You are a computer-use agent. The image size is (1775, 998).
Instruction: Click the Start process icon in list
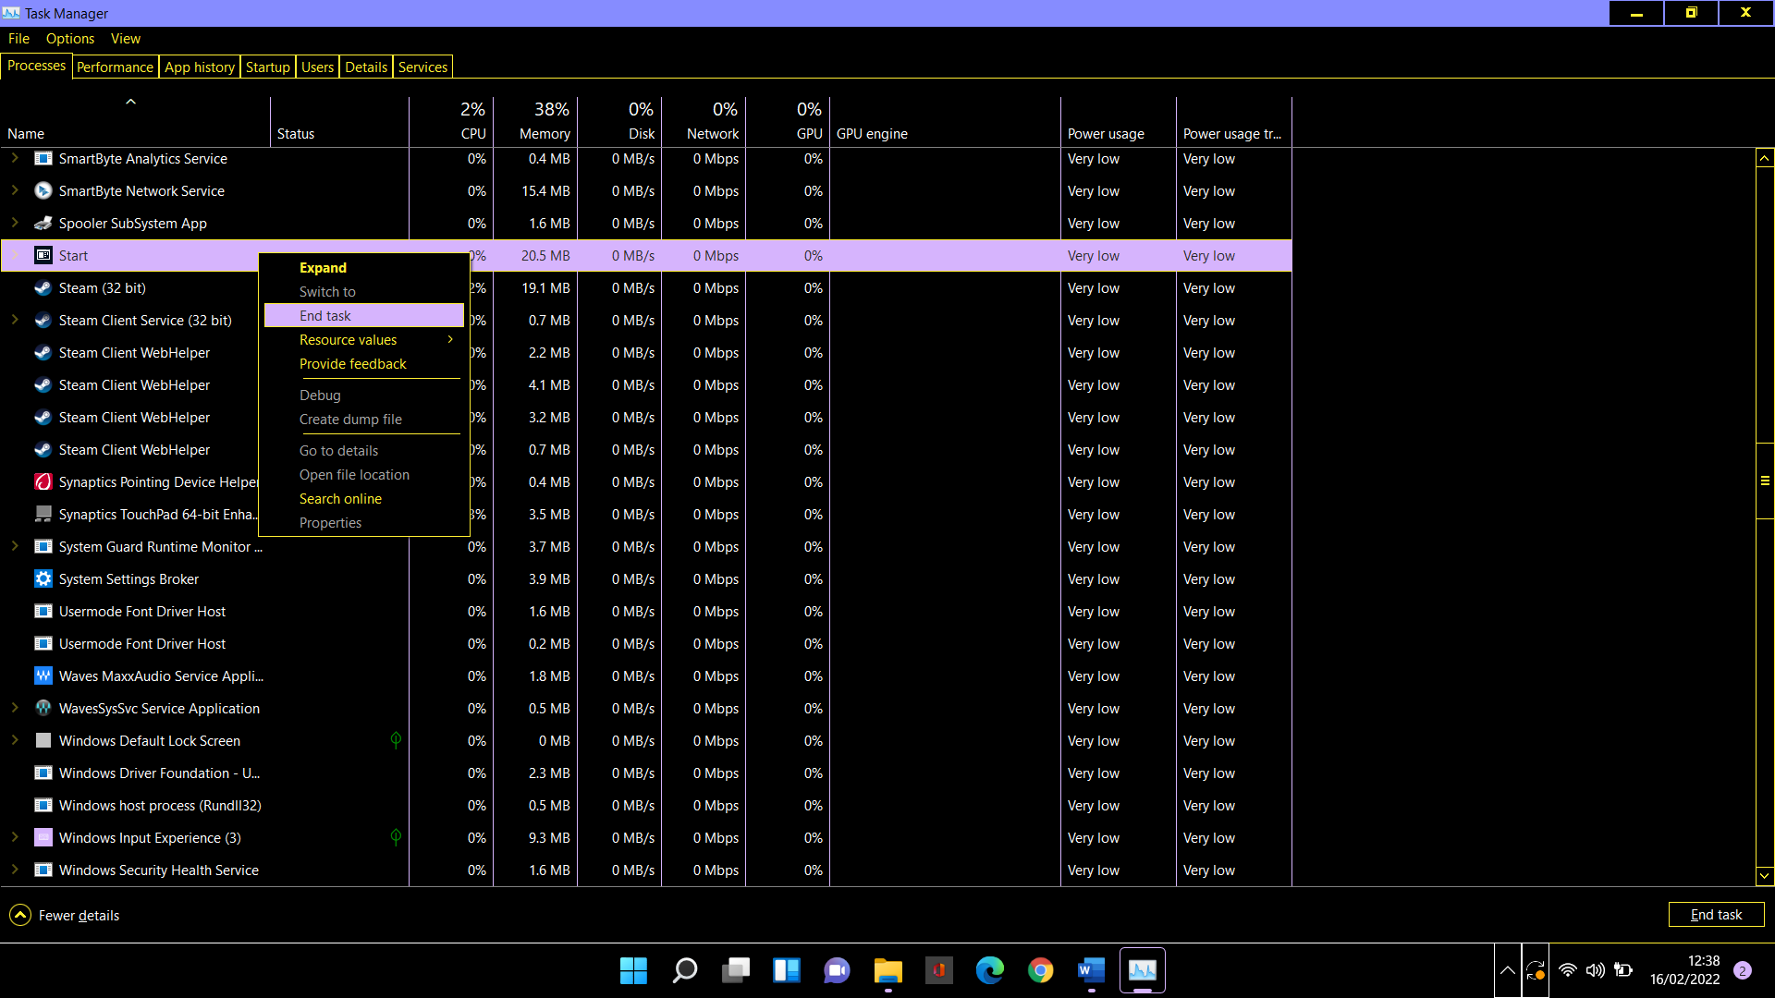pos(43,256)
